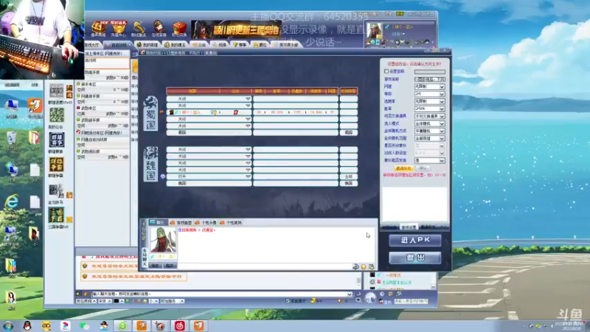The height and width of the screenshot is (332, 590).
Task: Select the 游戏设置 tab under the settings panel
Action: click(409, 227)
